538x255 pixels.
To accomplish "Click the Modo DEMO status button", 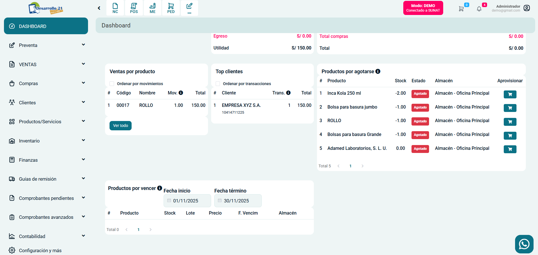I will click(x=423, y=8).
